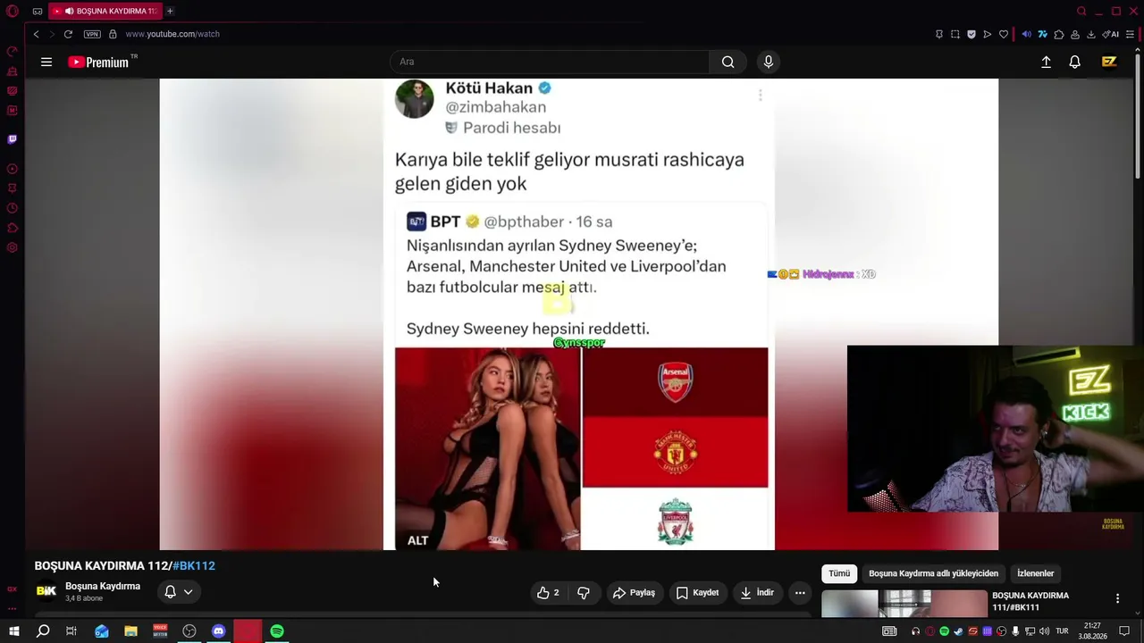Viewport: 1144px width, 643px height.
Task: Open the more actions three-dot menu
Action: pyautogui.click(x=800, y=592)
